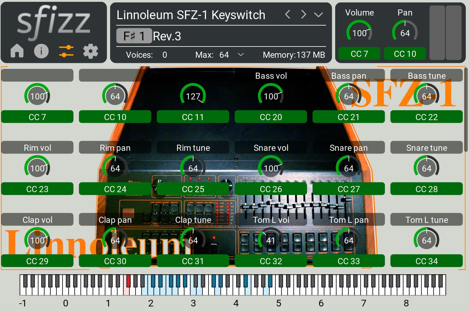
Task: Click the left output level meter
Action: point(437,33)
